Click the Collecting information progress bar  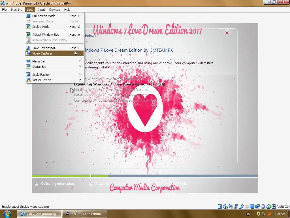pyautogui.click(x=61, y=176)
